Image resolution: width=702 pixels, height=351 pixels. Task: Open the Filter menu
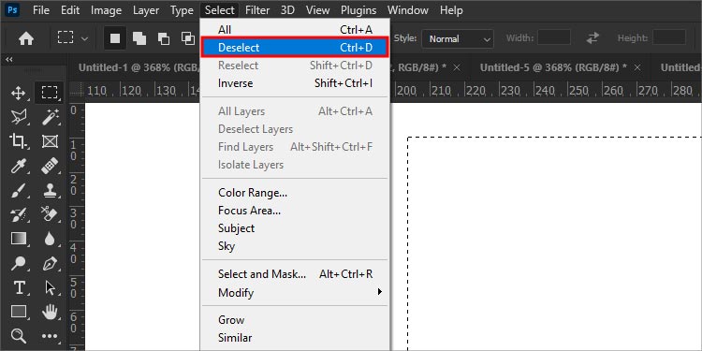point(257,10)
